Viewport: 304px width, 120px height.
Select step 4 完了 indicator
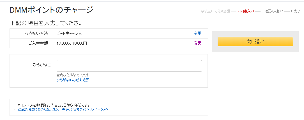pos(296,11)
